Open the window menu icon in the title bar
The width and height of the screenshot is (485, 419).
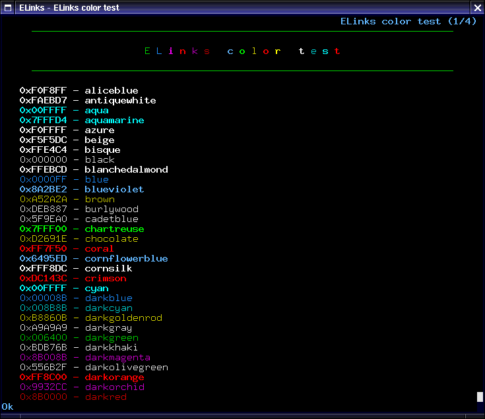coord(7,8)
